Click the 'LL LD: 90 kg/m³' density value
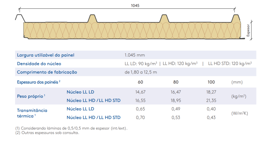272x146 pixels. point(141,64)
